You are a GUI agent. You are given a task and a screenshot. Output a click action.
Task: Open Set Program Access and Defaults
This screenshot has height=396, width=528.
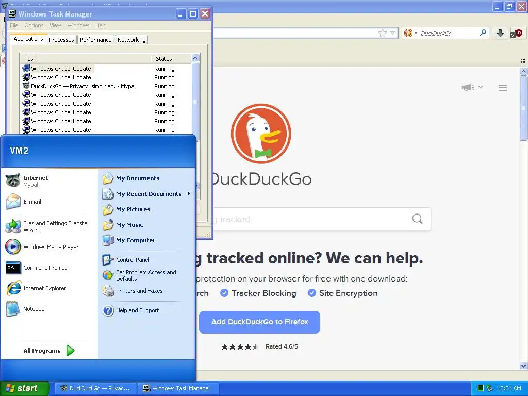tap(140, 275)
